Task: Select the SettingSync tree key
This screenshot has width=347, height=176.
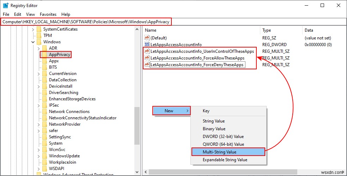Action: pyautogui.click(x=60, y=137)
